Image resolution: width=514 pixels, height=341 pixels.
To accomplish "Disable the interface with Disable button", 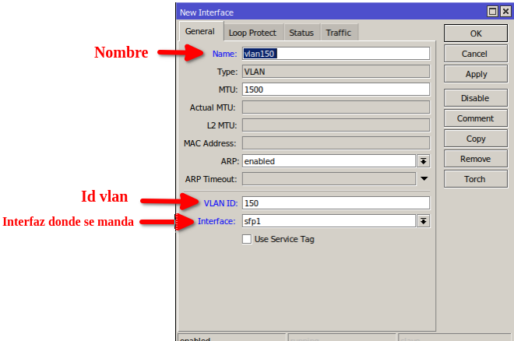I will [475, 99].
